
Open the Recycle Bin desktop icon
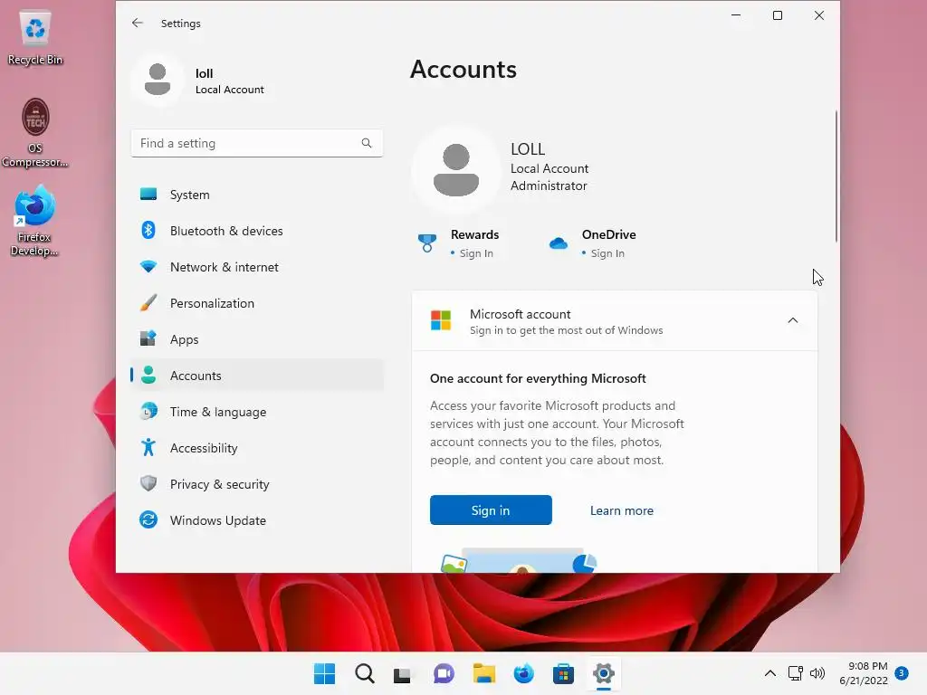tap(35, 39)
